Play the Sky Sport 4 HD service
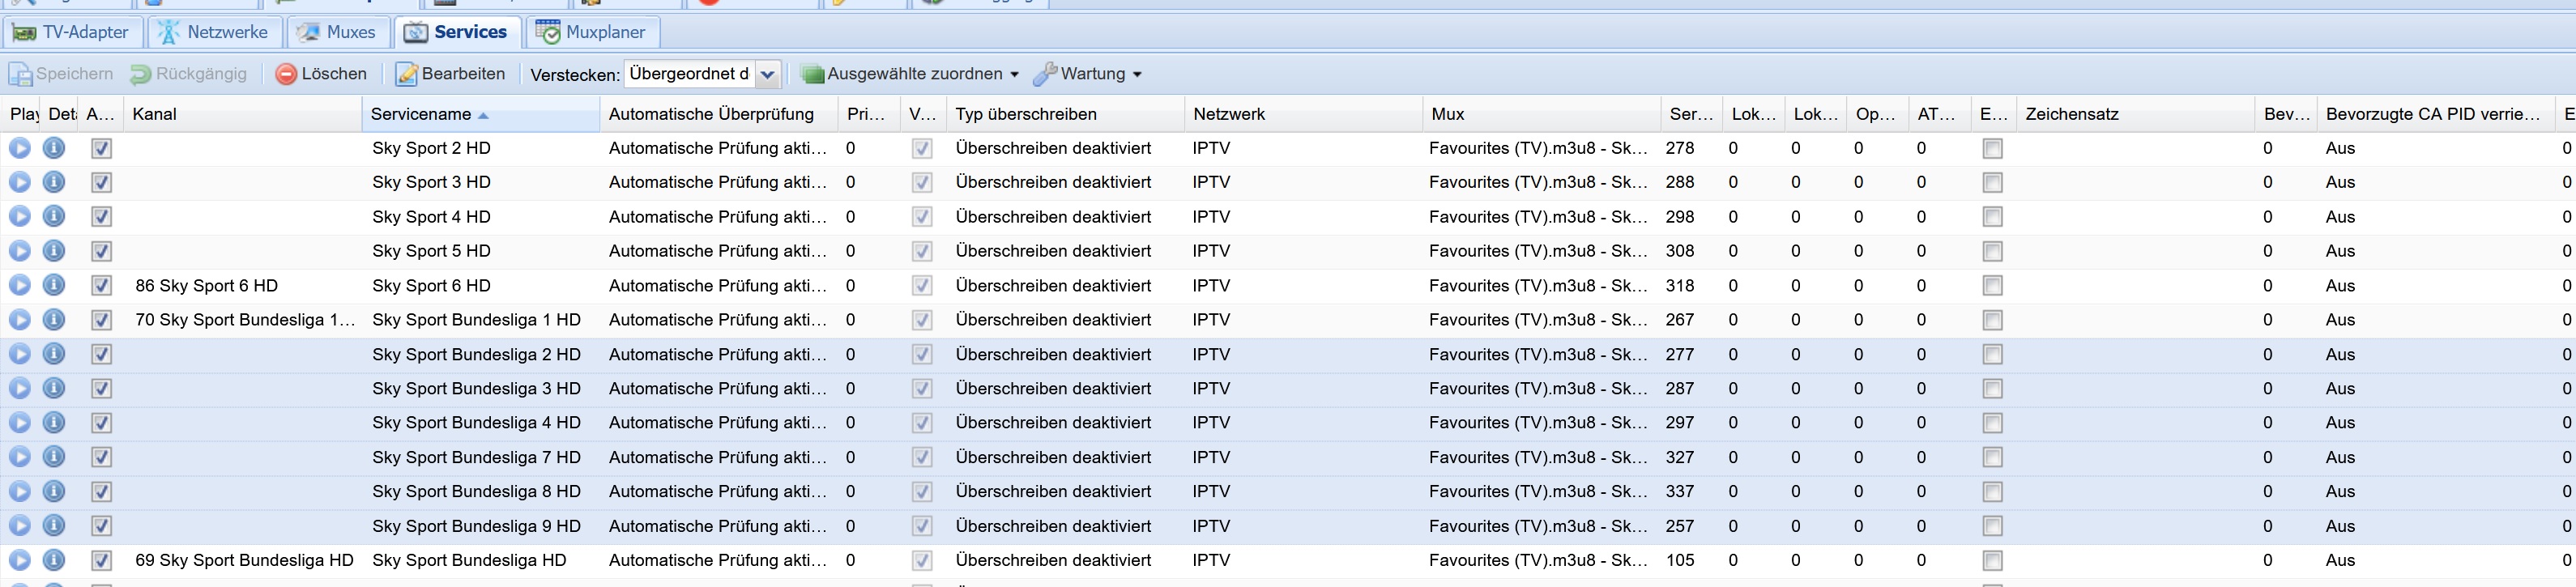This screenshot has height=587, width=2576. point(20,216)
